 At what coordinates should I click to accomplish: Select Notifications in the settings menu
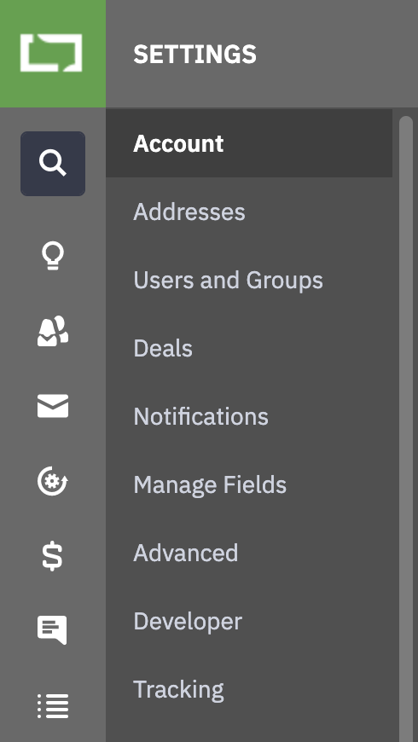pyautogui.click(x=249, y=416)
